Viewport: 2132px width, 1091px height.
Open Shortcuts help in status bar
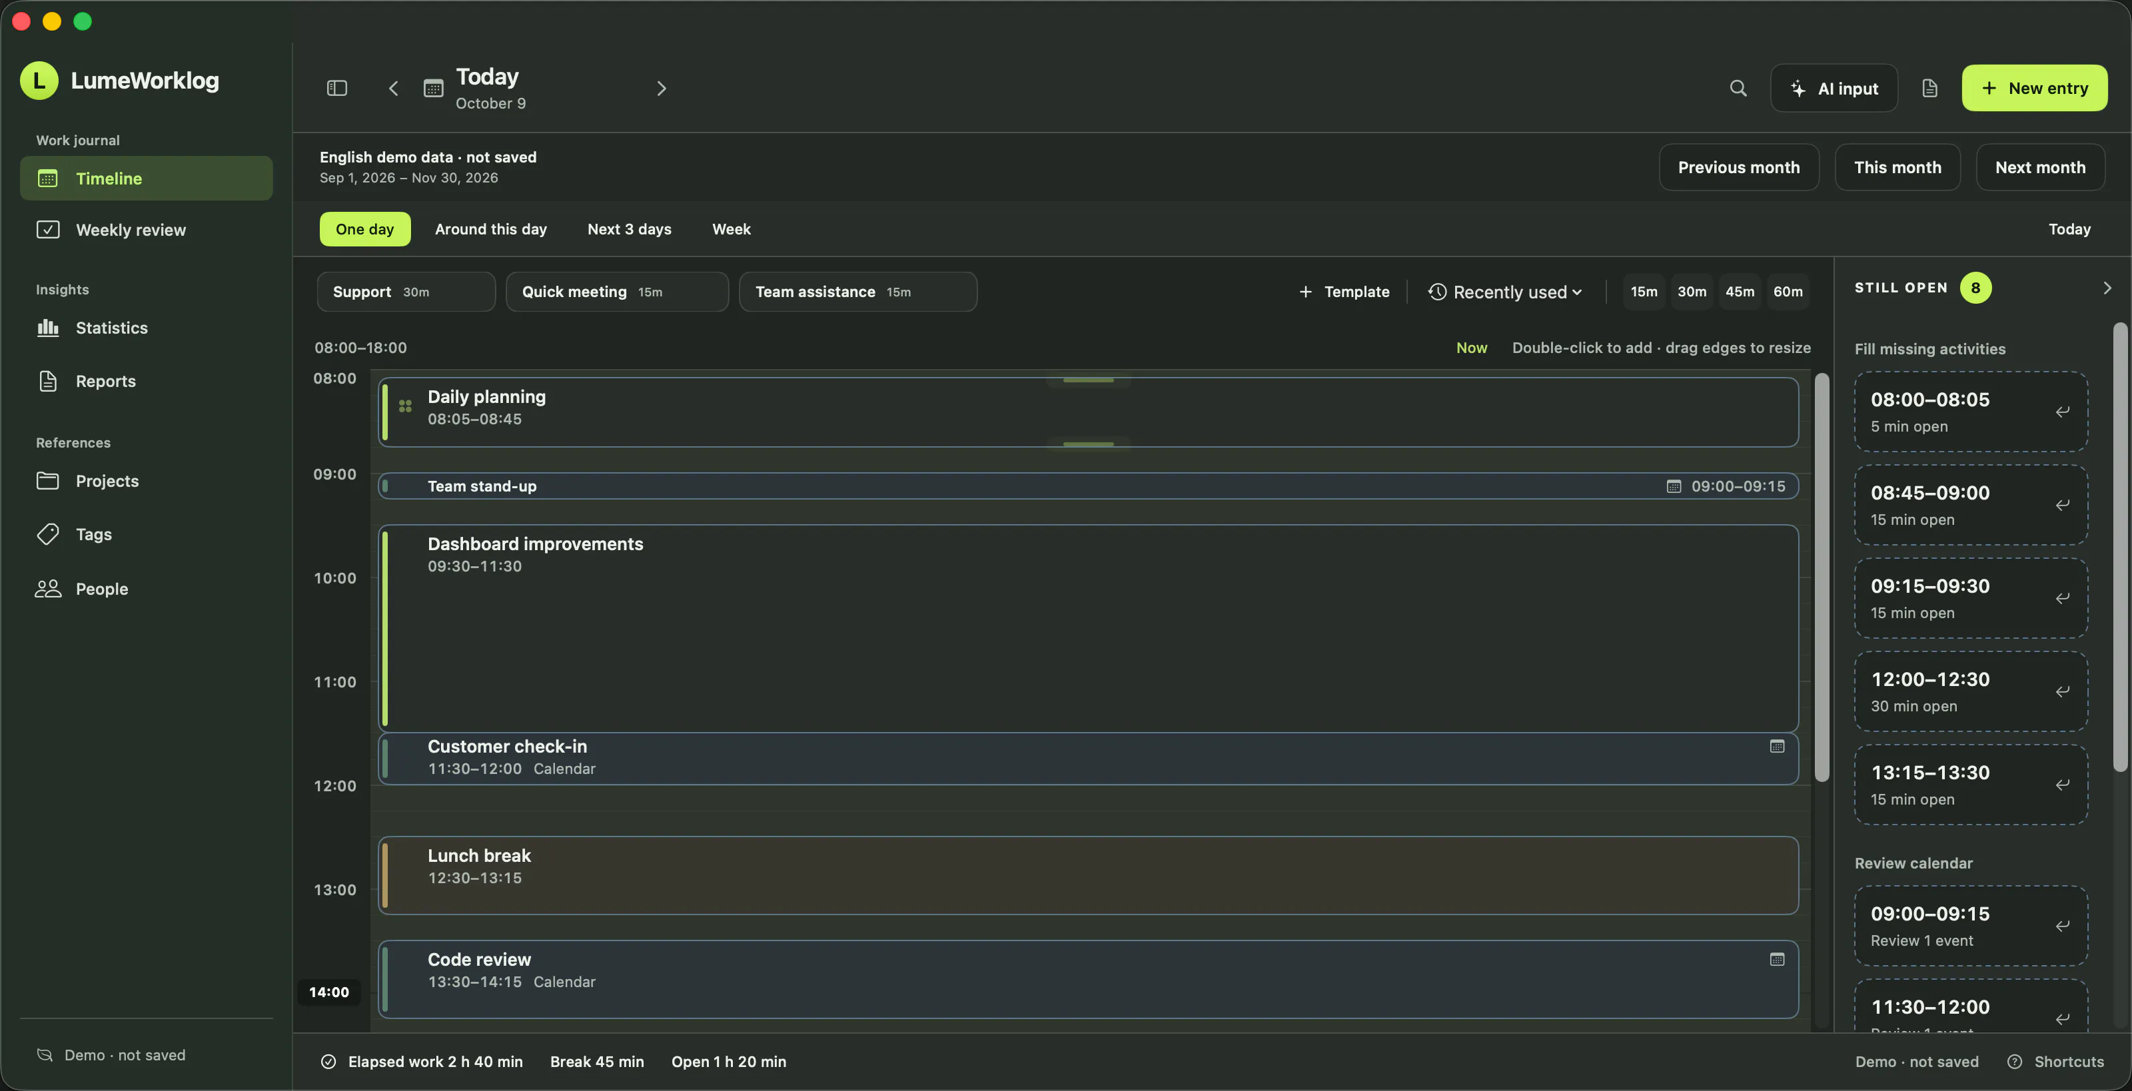tap(2056, 1061)
